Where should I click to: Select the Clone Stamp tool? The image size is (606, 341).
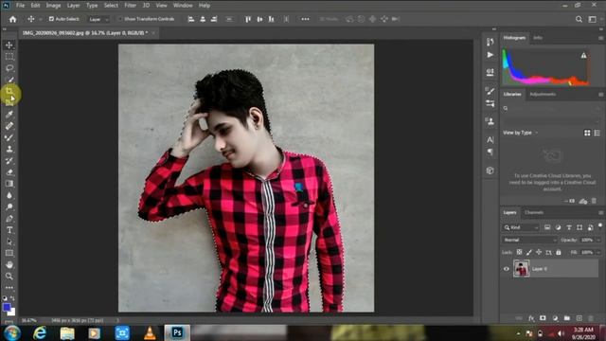9,150
